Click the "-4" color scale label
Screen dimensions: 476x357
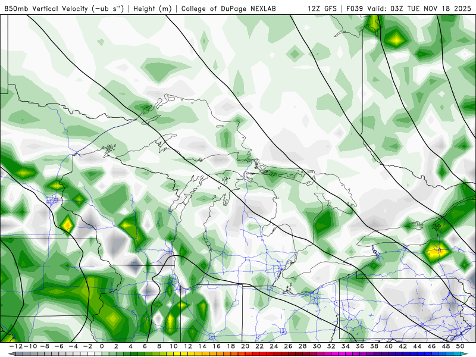(x=73, y=346)
